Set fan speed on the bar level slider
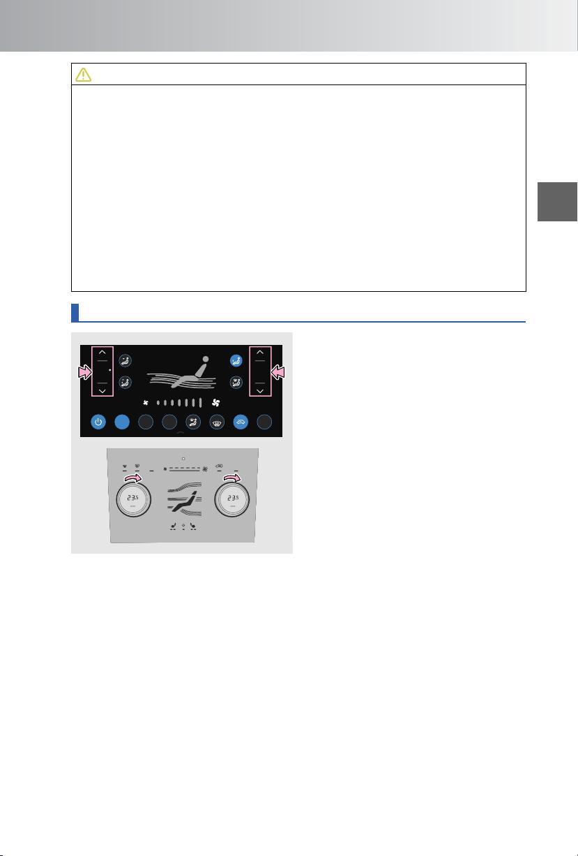Image resolution: width=578 pixels, height=856 pixels. [x=179, y=403]
